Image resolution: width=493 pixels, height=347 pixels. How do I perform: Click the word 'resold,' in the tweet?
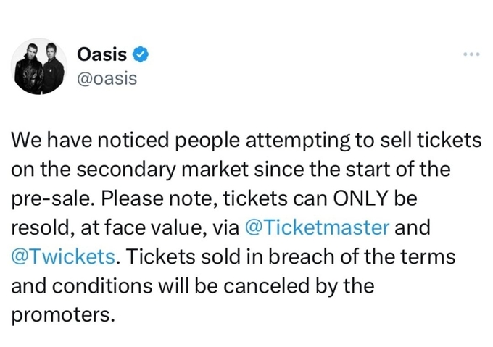pos(43,227)
